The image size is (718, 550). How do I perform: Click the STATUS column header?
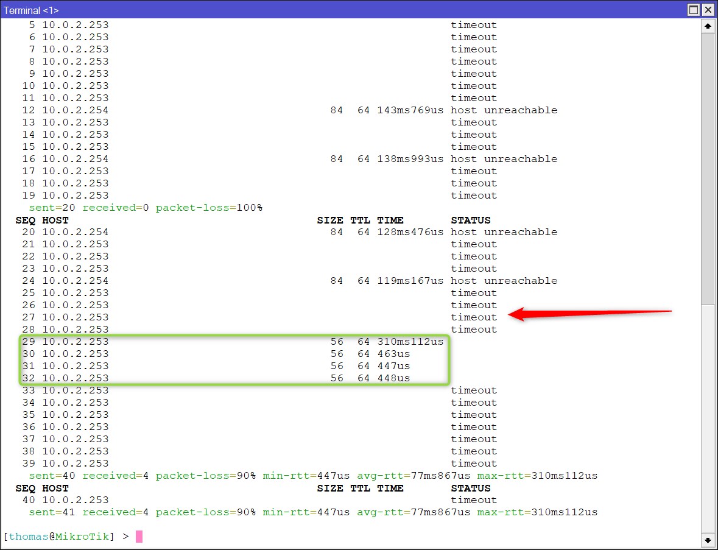click(471, 220)
